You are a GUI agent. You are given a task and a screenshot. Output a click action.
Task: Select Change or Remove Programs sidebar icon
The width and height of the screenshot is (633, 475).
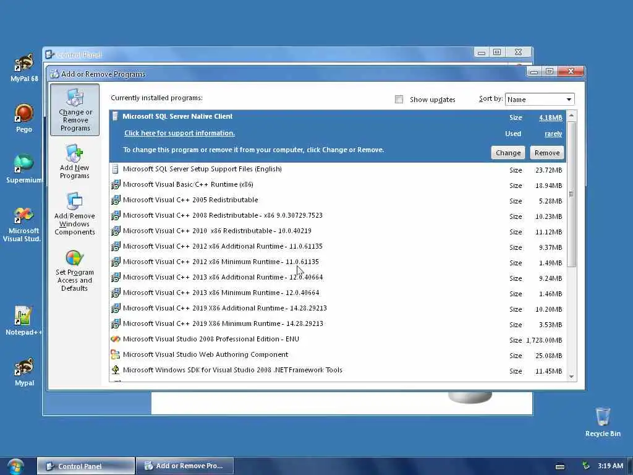(x=75, y=110)
